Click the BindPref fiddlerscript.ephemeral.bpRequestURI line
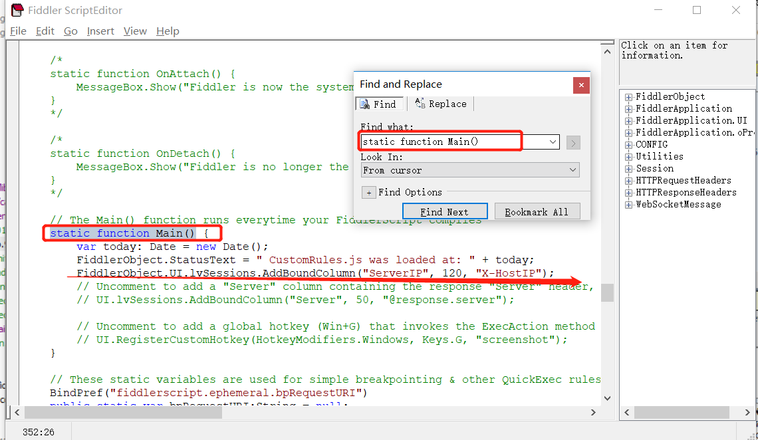 pos(208,393)
